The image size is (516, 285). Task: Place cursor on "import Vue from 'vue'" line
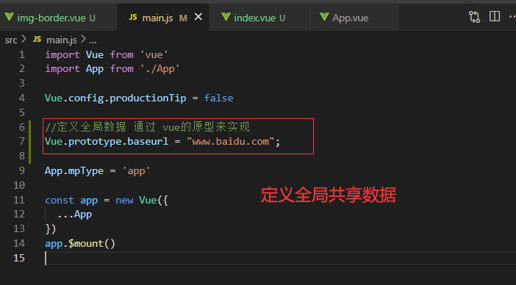(107, 54)
